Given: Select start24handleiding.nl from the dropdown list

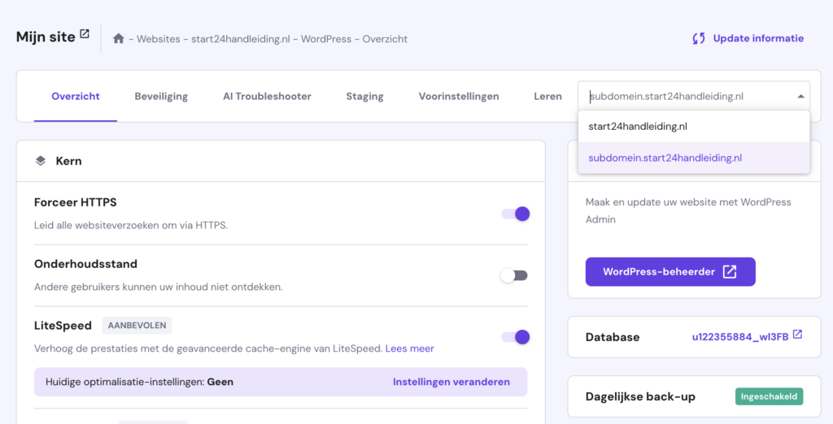Looking at the screenshot, I should point(638,127).
